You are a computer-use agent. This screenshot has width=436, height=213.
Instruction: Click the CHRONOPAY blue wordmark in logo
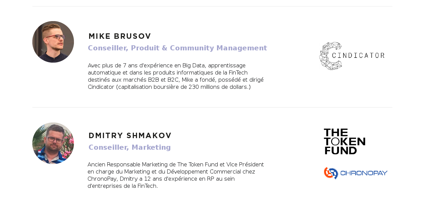[364, 173]
